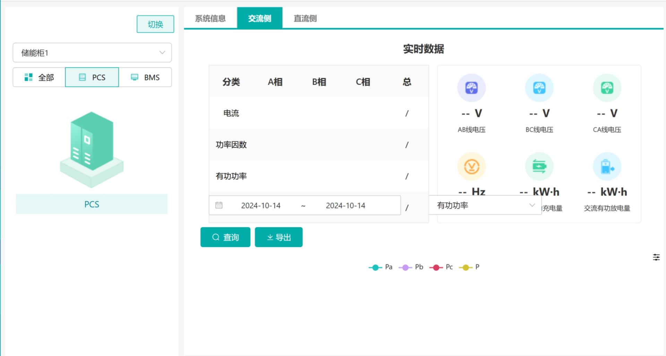666x356 pixels.
Task: Click the AB线电压 voltage gauge icon
Action: click(x=471, y=88)
